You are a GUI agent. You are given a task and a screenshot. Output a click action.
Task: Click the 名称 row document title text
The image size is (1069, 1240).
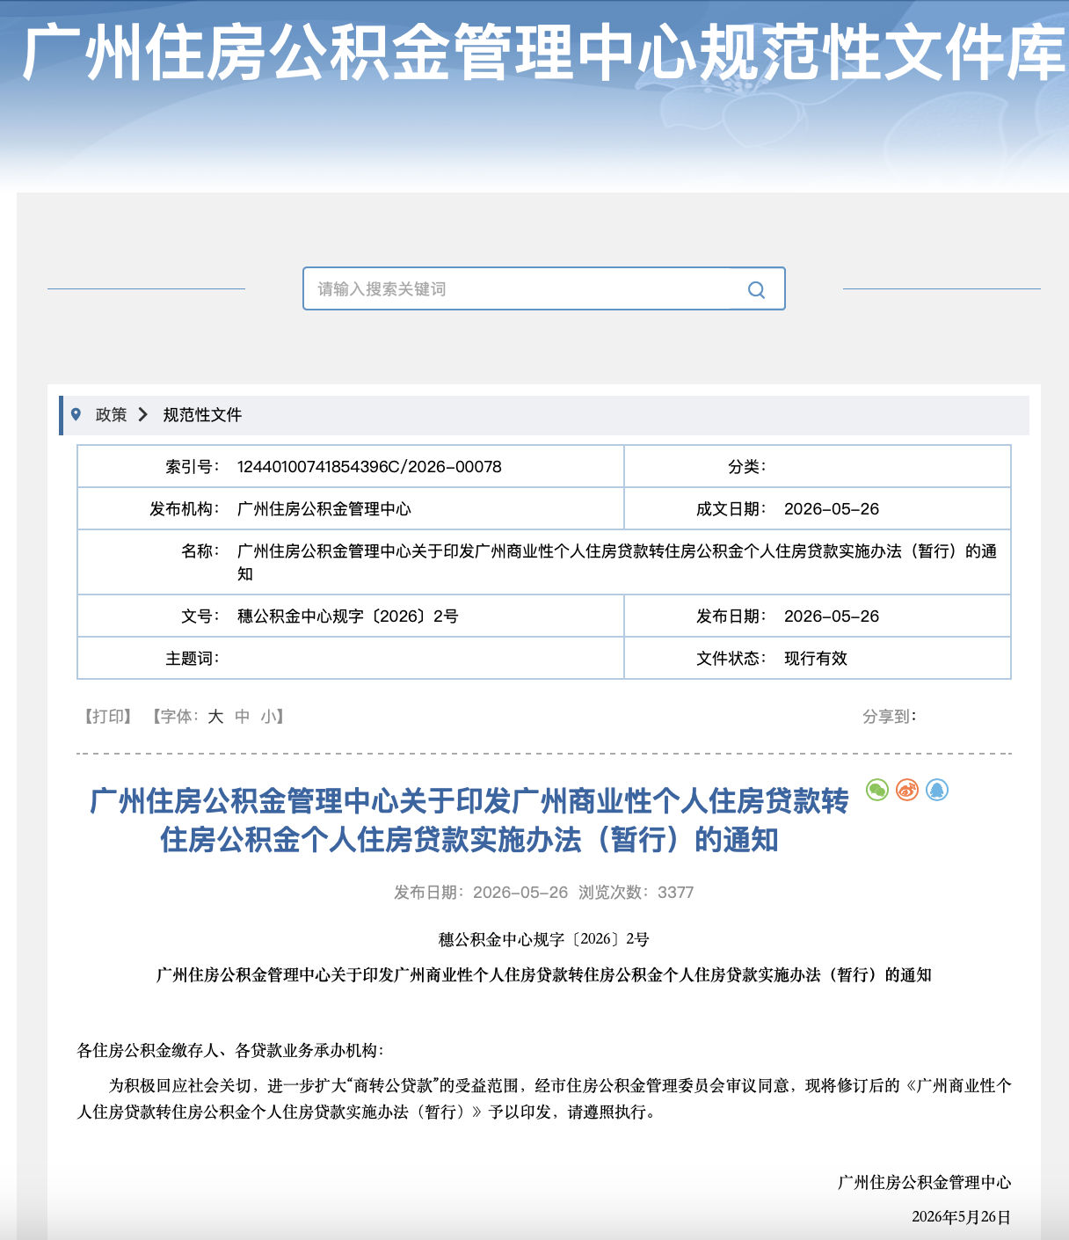[x=617, y=562]
